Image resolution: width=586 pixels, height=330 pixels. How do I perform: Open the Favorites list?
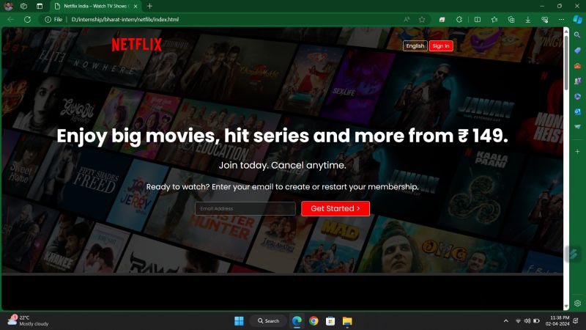(494, 20)
